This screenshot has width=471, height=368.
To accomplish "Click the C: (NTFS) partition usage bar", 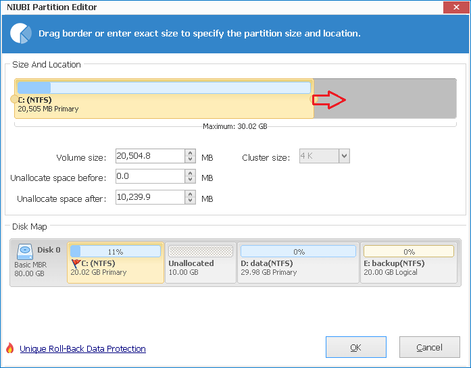I will [164, 88].
